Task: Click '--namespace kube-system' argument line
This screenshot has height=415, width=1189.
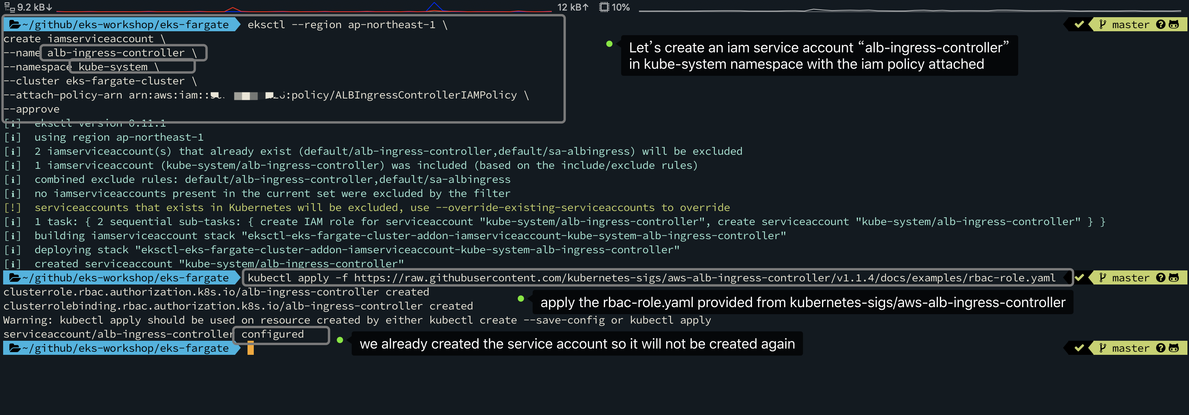Action: click(81, 67)
